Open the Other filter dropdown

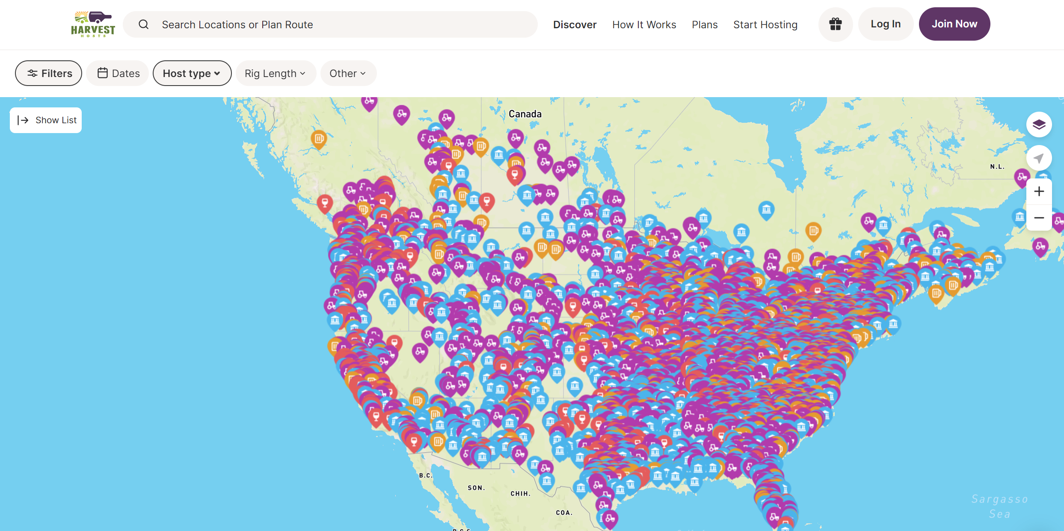pos(348,73)
